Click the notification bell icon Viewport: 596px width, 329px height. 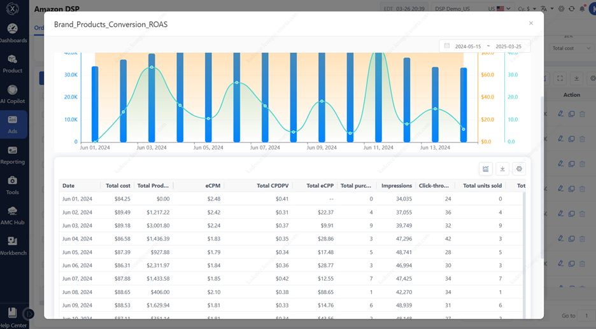coord(581,9)
